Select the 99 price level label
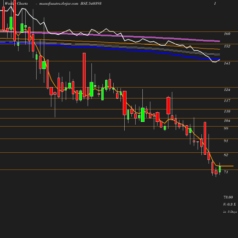238x238 pixels. click(x=226, y=129)
